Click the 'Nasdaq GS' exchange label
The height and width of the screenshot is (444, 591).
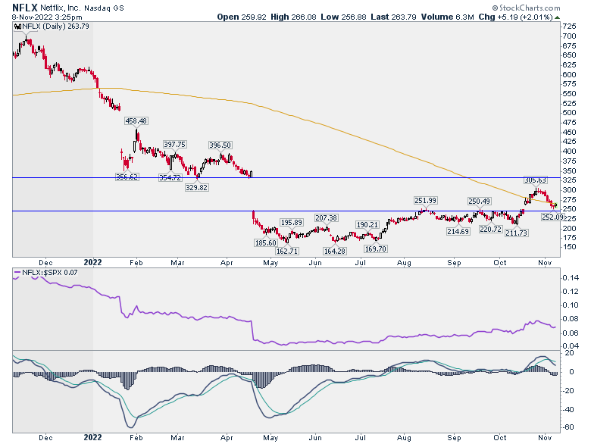pos(104,8)
